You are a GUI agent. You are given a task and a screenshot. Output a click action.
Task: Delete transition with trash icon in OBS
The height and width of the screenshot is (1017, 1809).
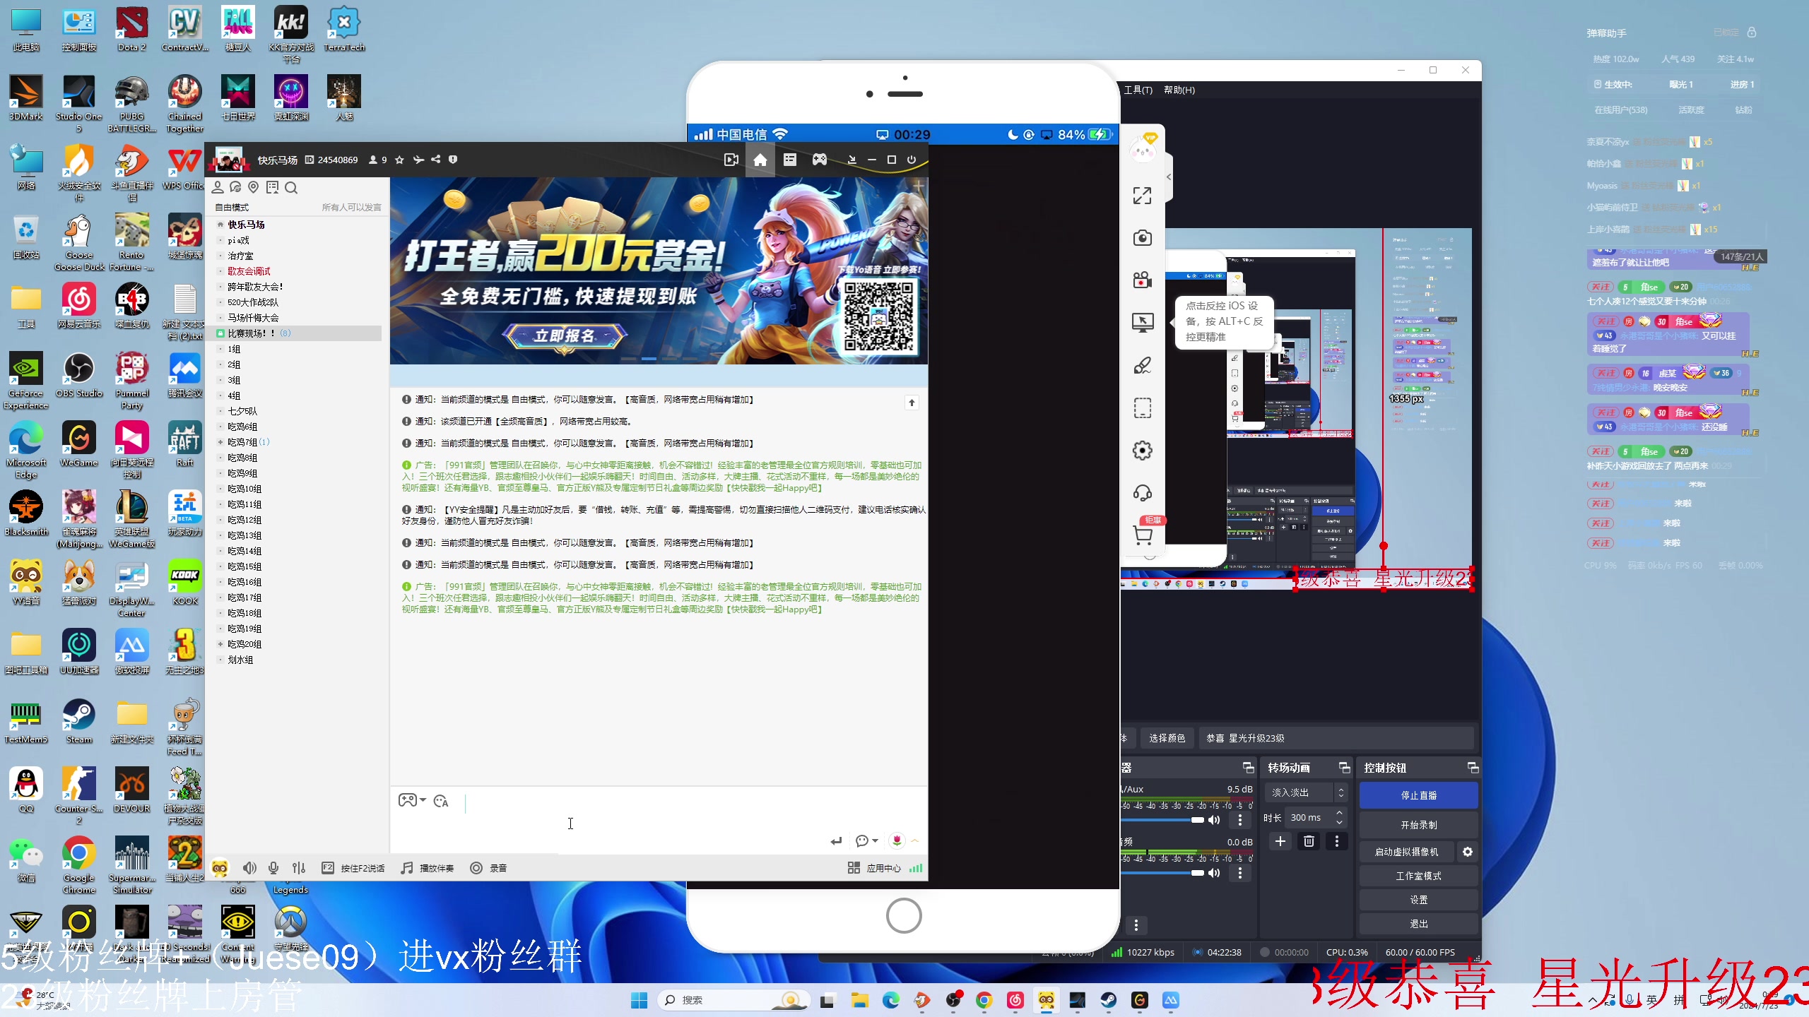point(1309,841)
